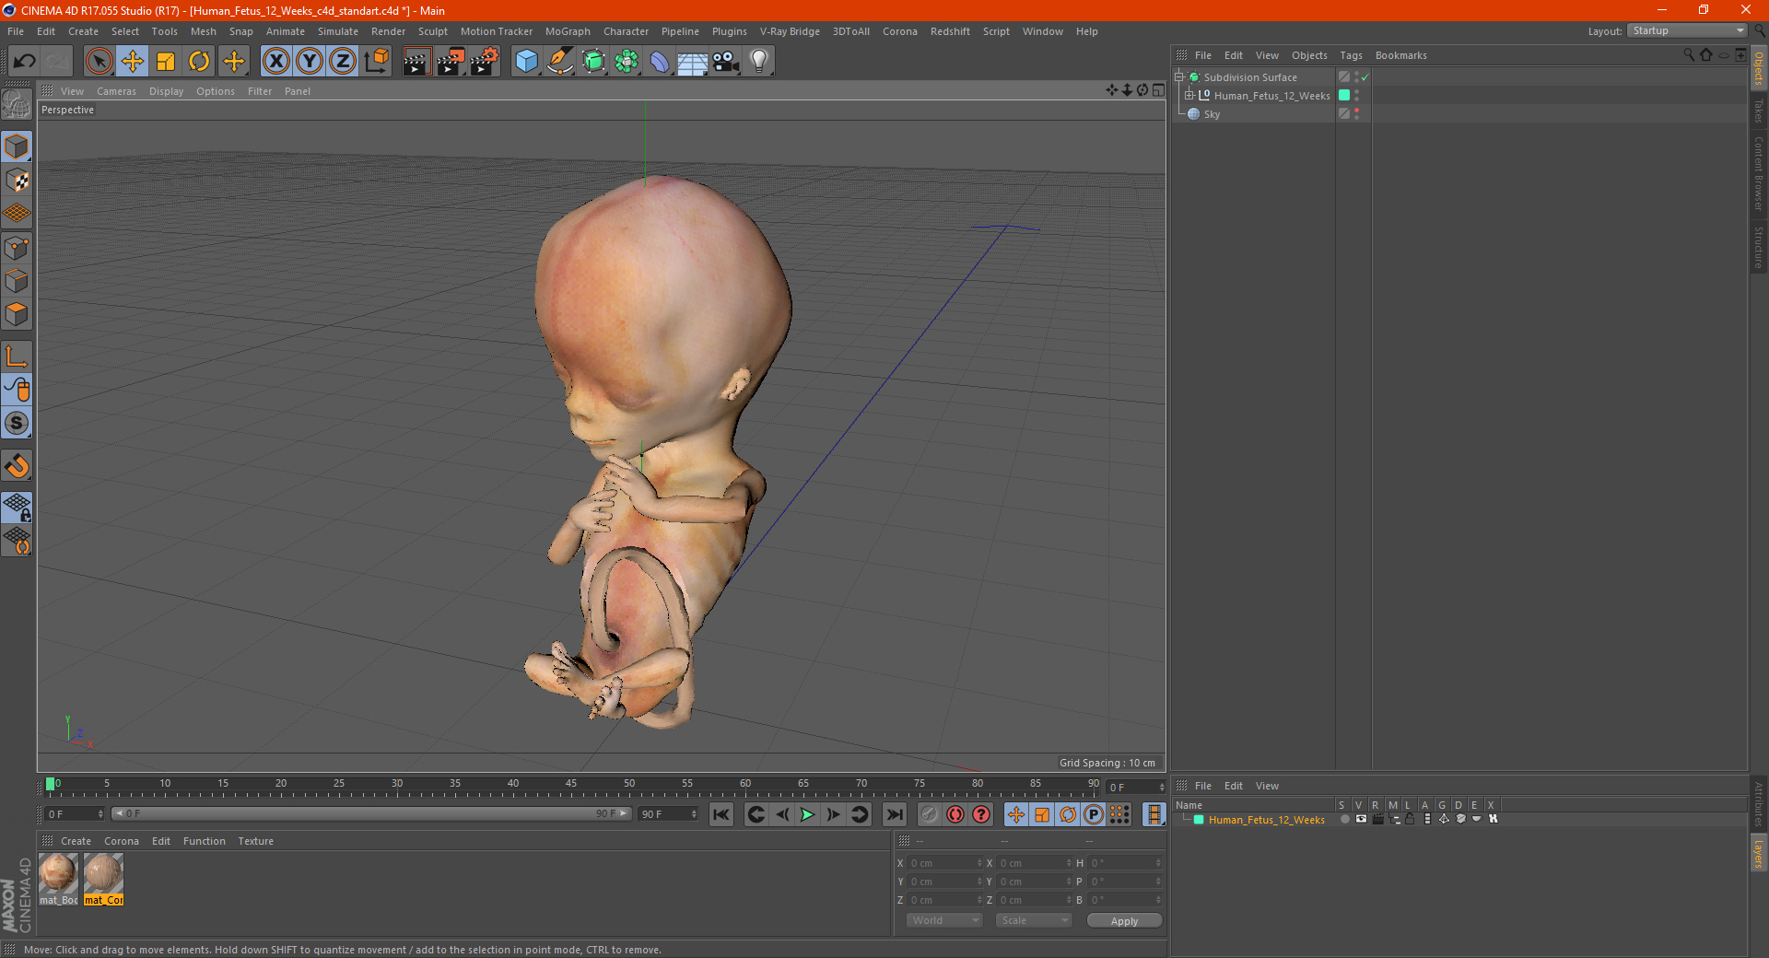Open the Takes side tab

click(x=1759, y=111)
